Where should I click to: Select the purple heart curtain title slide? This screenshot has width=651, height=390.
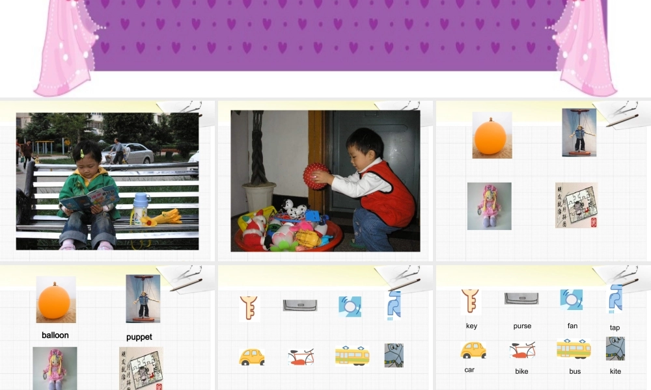[x=325, y=47]
